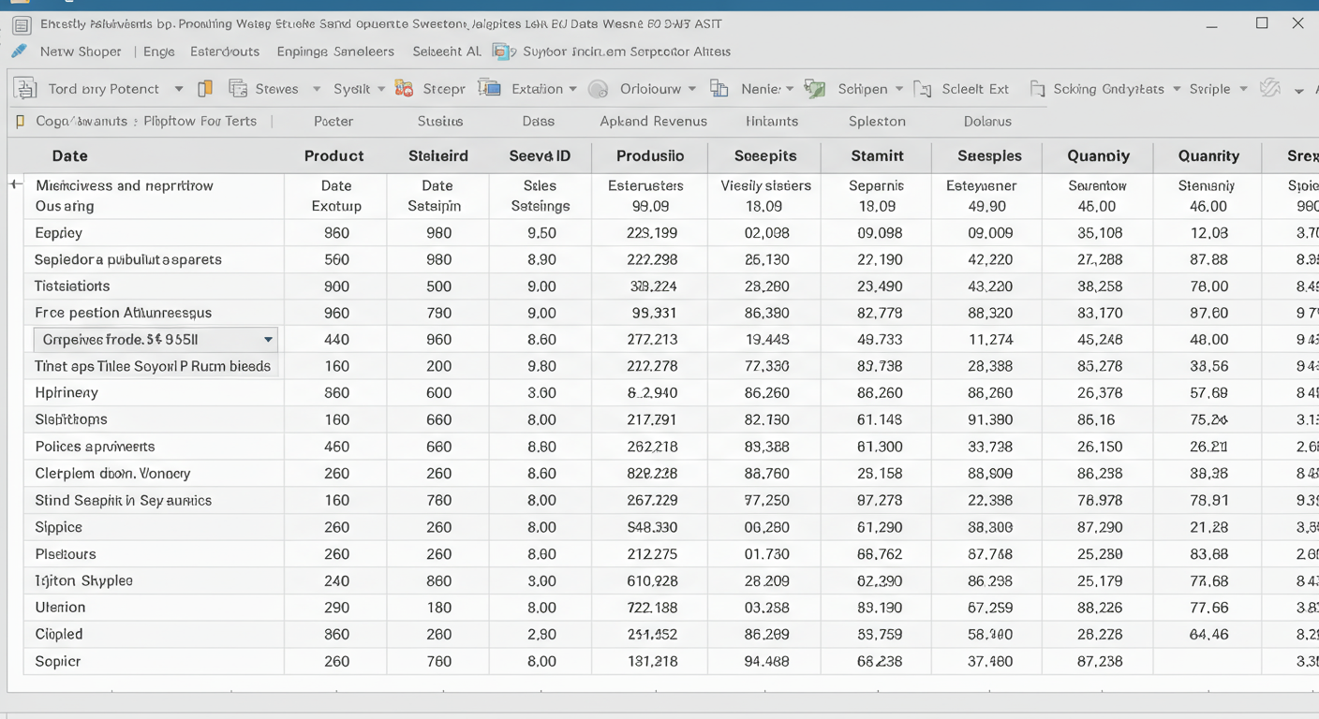Viewport: 1319px width, 719px height.
Task: Click the Enpinge Saneleers menu item
Action: [335, 51]
